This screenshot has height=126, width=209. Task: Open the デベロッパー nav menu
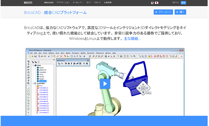click(78, 3)
